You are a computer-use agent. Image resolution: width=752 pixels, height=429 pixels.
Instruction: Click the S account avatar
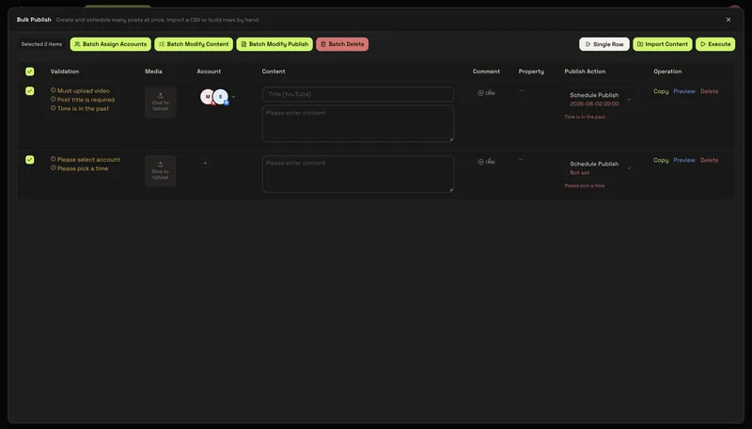pos(221,97)
